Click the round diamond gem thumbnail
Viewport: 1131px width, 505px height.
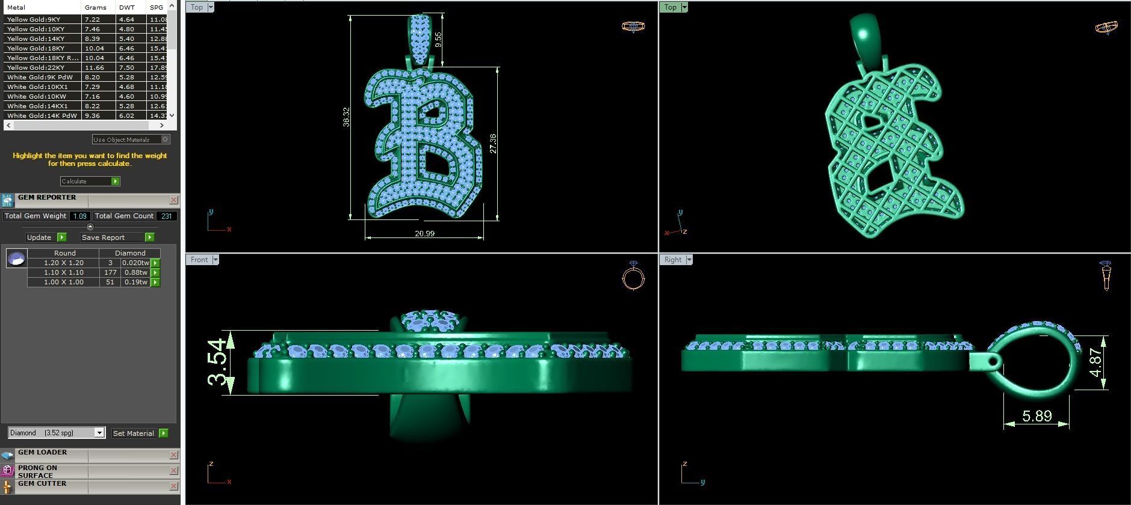16,259
